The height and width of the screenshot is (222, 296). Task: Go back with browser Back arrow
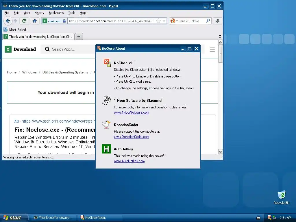click(8, 21)
